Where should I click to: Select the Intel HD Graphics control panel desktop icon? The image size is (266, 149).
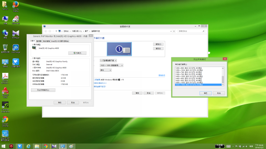tap(5, 136)
